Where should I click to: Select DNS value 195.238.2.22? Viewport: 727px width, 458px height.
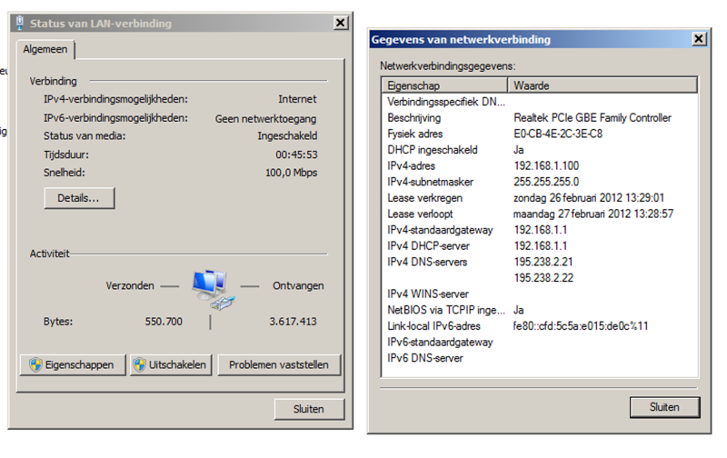point(543,278)
